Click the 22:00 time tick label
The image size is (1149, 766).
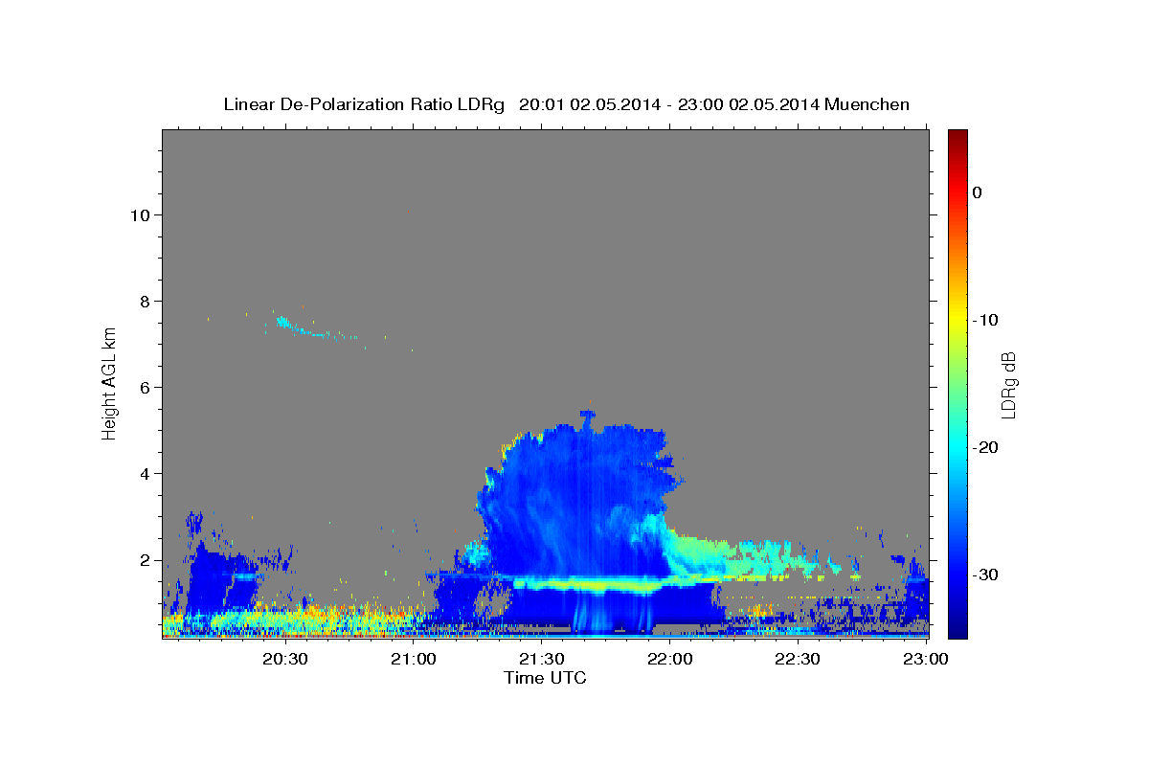[x=669, y=659]
